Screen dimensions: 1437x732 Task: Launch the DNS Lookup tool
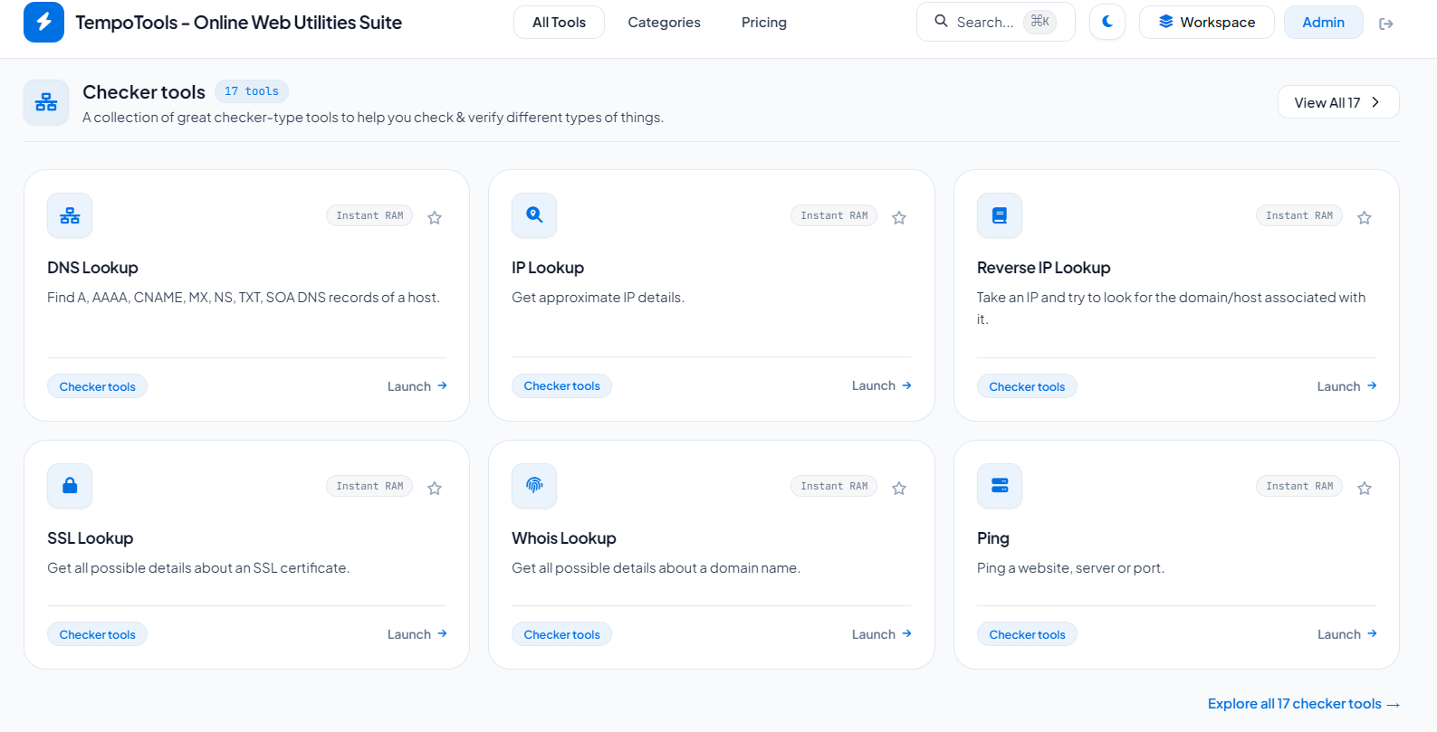(x=417, y=386)
